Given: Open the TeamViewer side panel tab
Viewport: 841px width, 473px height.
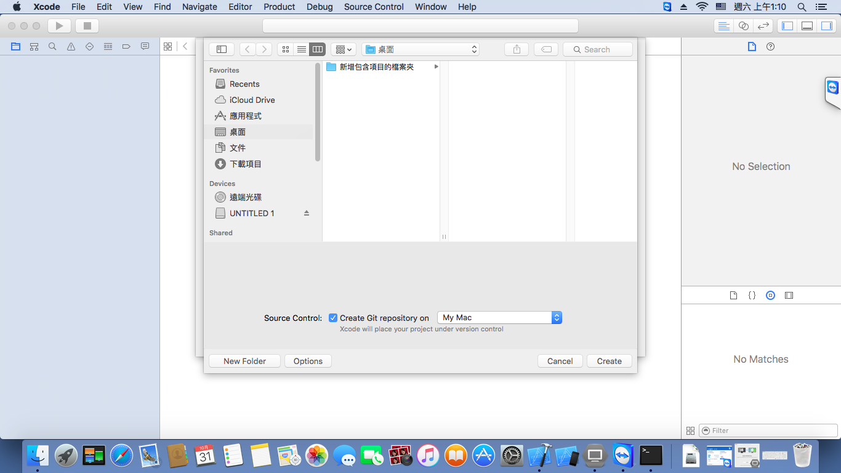Looking at the screenshot, I should click(832, 91).
